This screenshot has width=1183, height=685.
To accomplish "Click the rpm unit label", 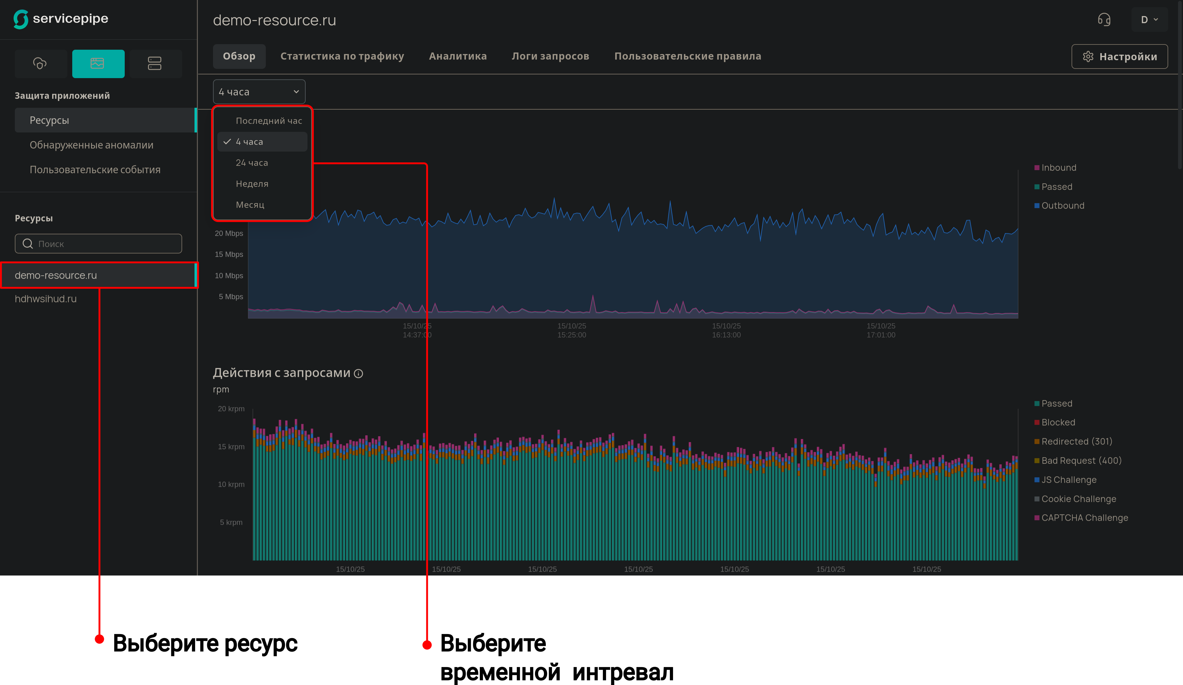I will pyautogui.click(x=221, y=390).
